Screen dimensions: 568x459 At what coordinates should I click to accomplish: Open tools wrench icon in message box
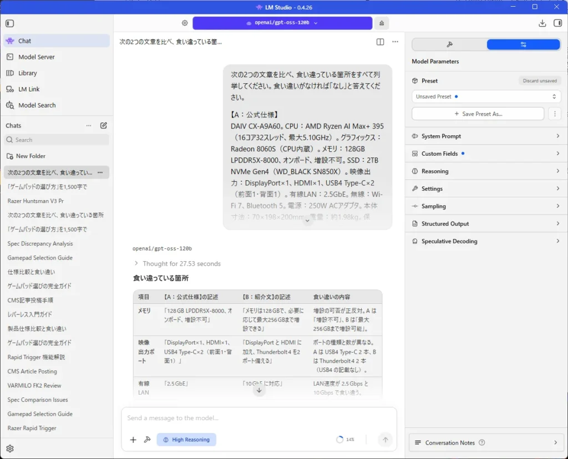[147, 440]
